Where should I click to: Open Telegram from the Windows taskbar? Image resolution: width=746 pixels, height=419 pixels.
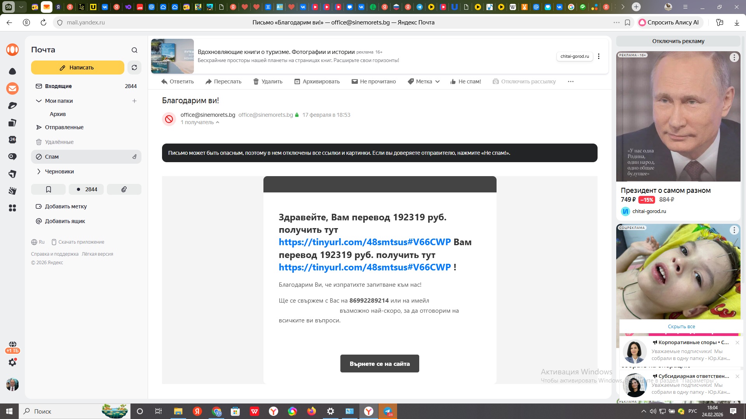coord(388,411)
